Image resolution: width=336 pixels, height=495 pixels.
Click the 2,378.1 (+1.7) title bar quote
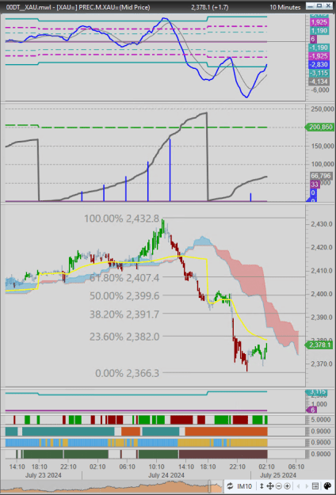click(210, 7)
